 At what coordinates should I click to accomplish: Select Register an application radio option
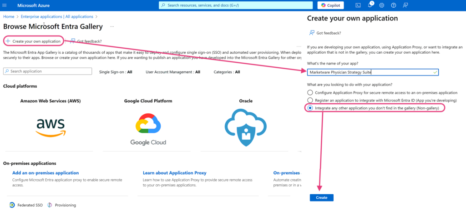310,101
